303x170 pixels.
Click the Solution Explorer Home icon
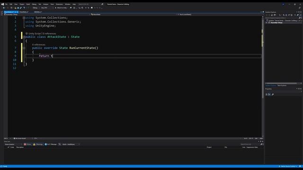pos(272,15)
